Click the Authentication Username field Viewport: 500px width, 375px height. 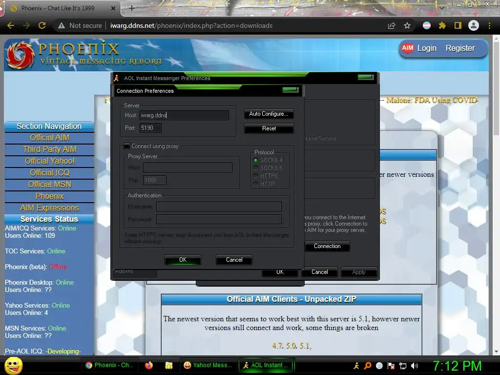[219, 207]
